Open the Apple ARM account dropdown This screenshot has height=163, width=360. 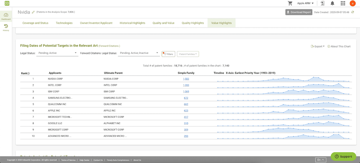tap(305, 3)
